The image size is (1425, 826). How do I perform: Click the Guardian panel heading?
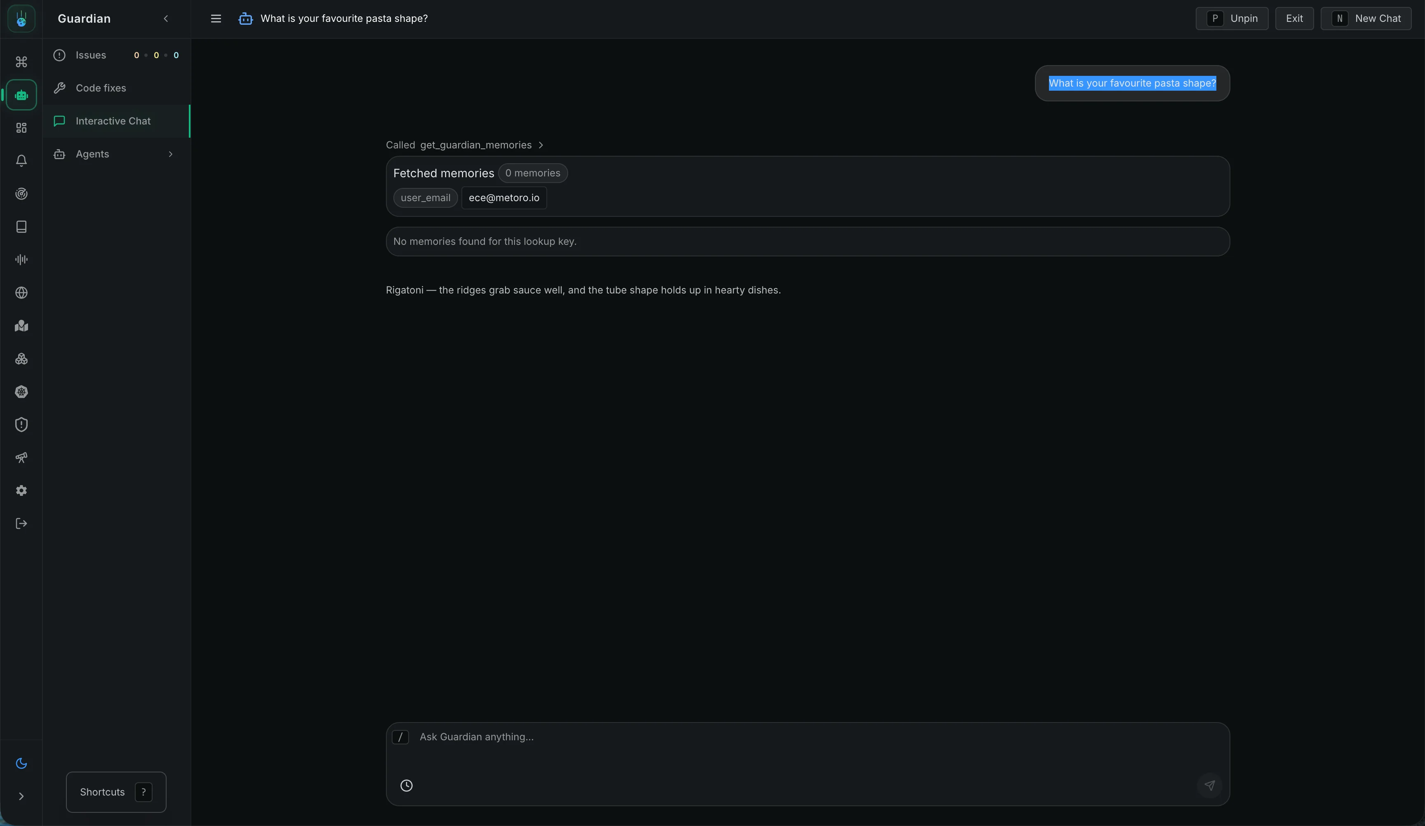(84, 19)
